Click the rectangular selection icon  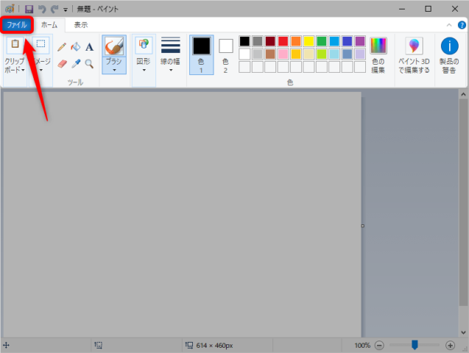[40, 44]
